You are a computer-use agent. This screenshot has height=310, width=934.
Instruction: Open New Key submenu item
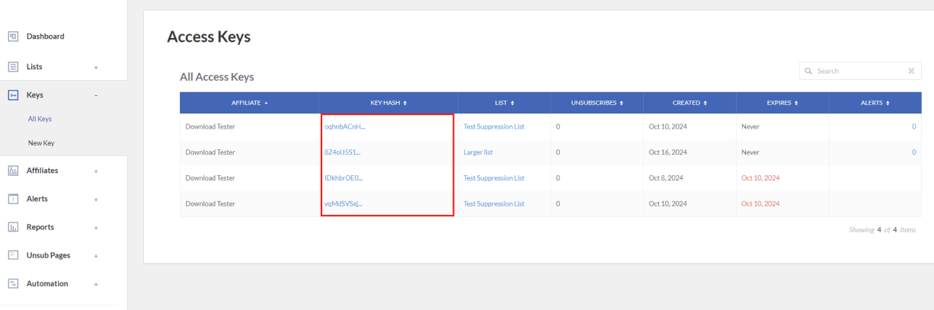pos(41,142)
